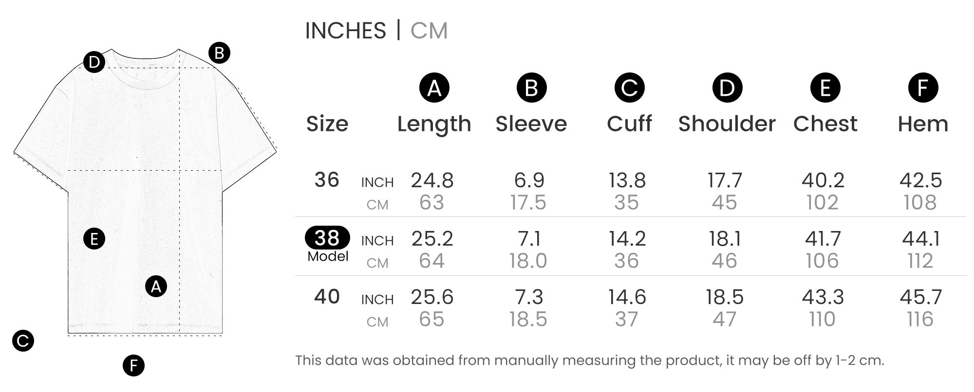Click the Shoulder column heading text

click(x=727, y=124)
